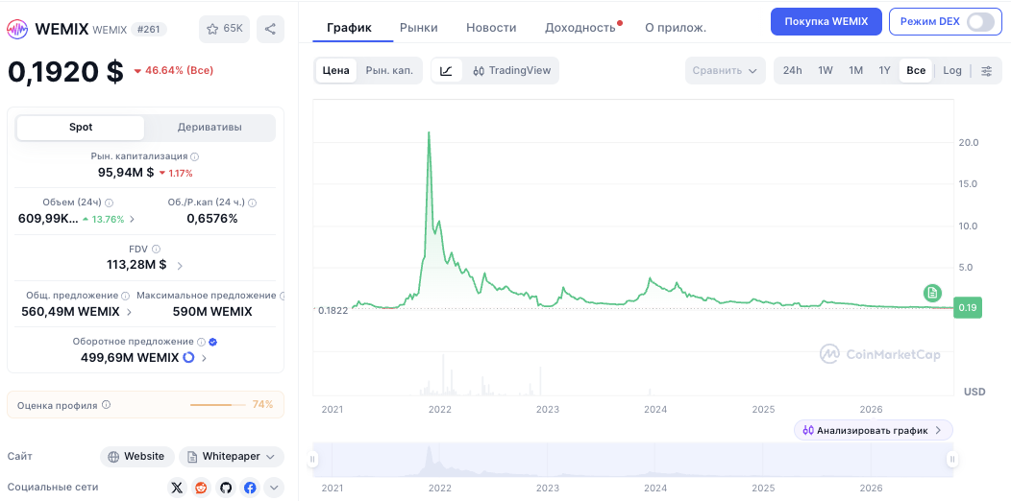Click Анализировать график button
This screenshot has width=1011, height=501.
click(873, 430)
